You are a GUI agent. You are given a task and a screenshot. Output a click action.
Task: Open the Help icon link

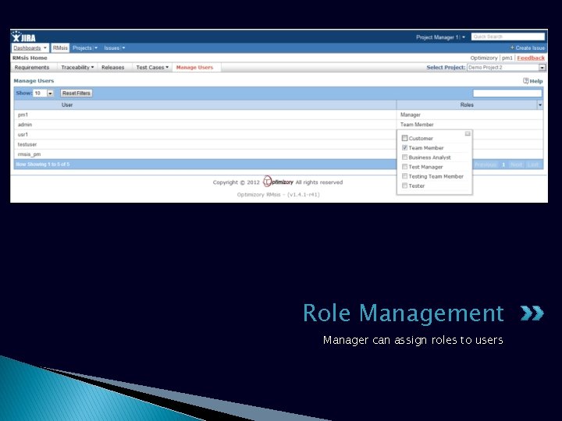(x=532, y=81)
